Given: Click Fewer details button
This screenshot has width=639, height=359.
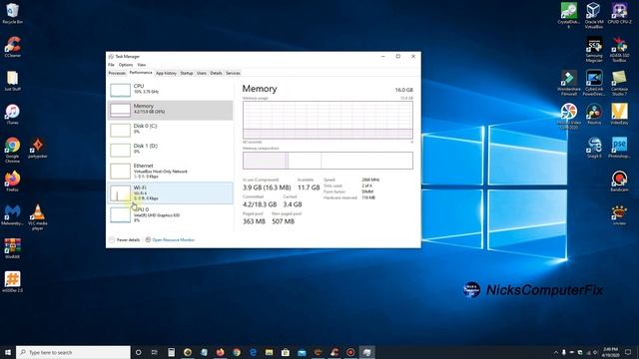Looking at the screenshot, I should point(124,240).
